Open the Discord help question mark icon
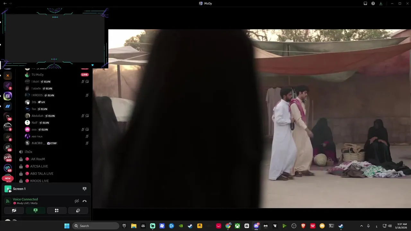Image resolution: width=411 pixels, height=231 pixels. click(373, 3)
